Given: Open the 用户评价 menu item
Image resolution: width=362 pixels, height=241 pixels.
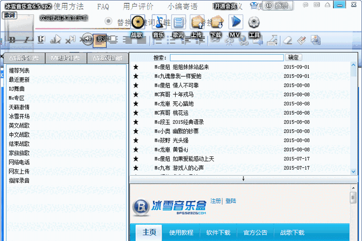Looking at the screenshot, I should coord(138,6).
